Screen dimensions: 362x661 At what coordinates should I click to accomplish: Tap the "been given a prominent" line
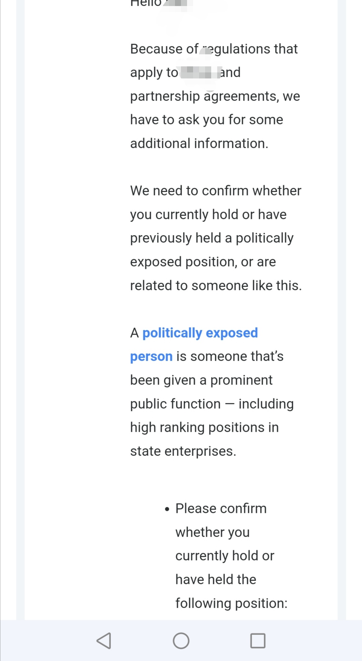201,380
